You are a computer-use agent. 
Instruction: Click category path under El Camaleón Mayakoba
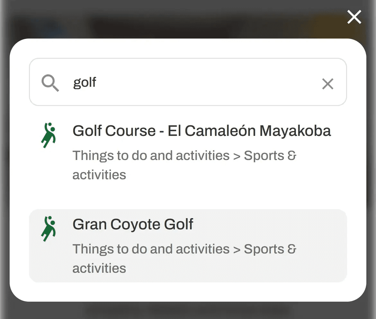pos(184,165)
